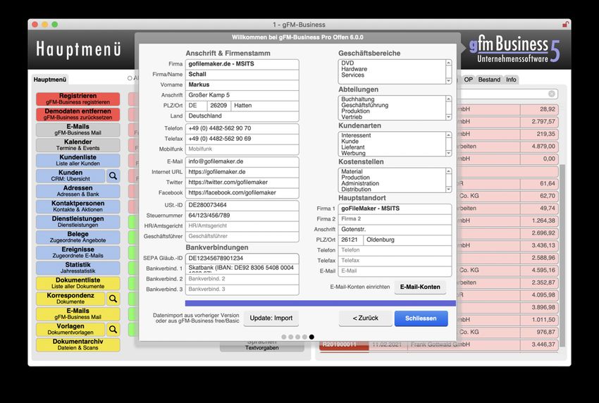Open the gray E-Mails gFM-Business Mail button
The height and width of the screenshot is (403, 599).
coord(78,130)
